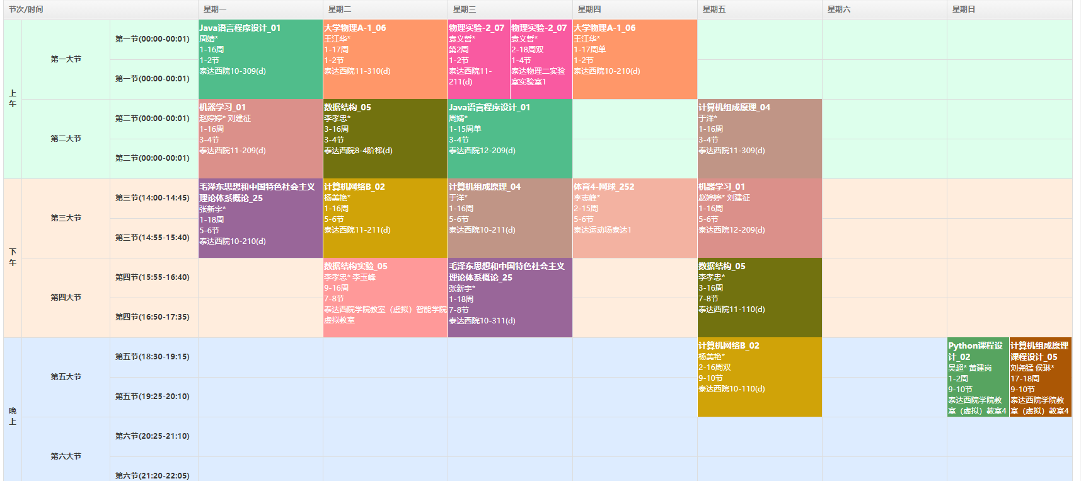This screenshot has width=1081, height=481.
Task: Open Friday's 计算机组成原理_04 course in room 11-309
Action: click(760, 139)
